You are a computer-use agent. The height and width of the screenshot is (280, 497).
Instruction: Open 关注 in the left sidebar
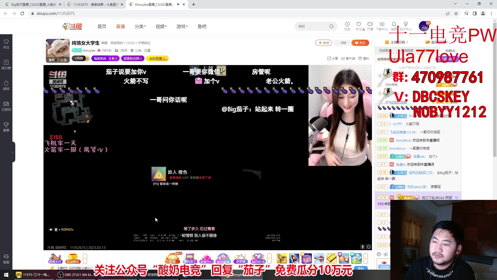point(6,44)
